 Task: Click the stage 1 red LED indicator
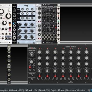[x=39, y=48]
